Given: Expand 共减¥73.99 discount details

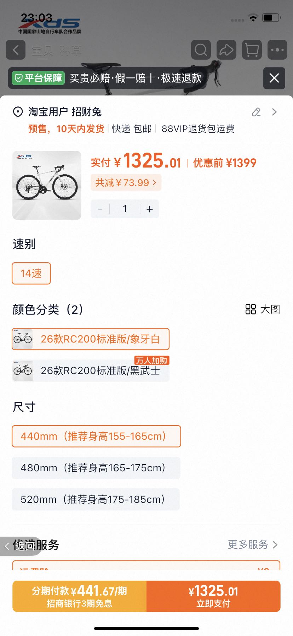Looking at the screenshot, I should pyautogui.click(x=126, y=182).
